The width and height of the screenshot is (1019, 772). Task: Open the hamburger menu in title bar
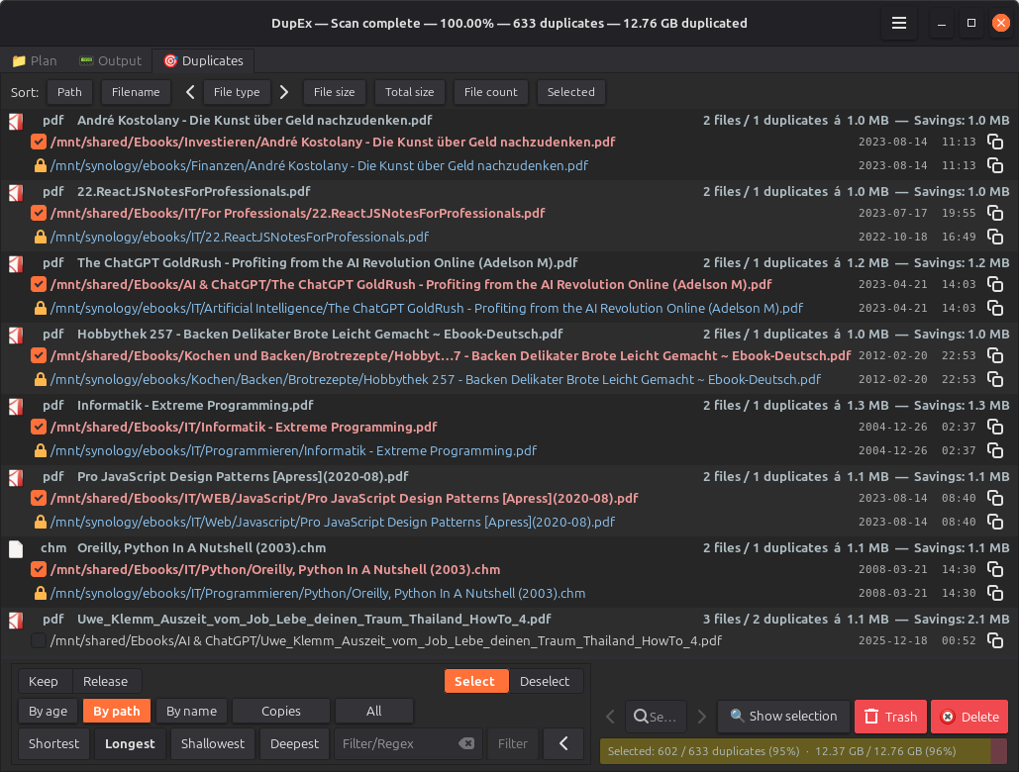pos(899,24)
